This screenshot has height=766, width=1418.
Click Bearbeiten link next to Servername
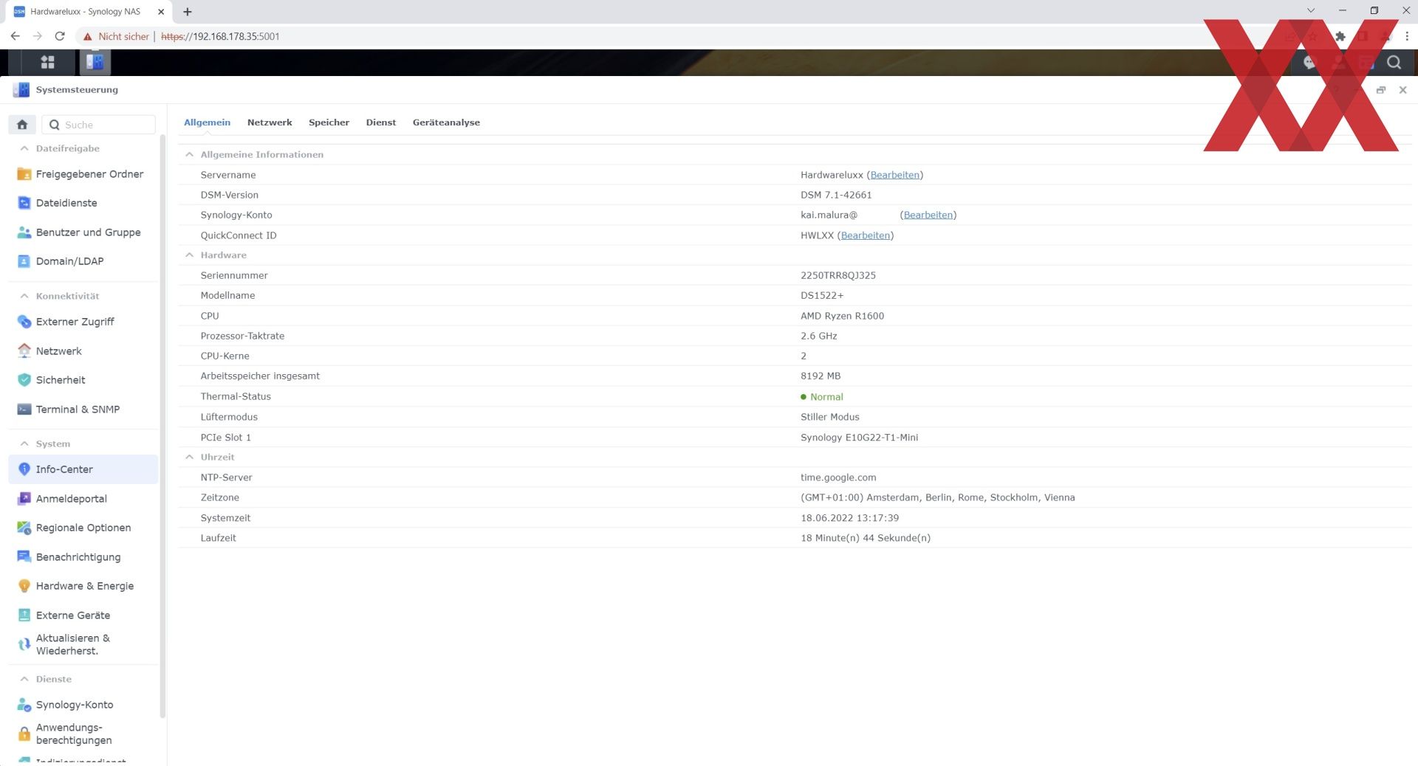pos(894,175)
